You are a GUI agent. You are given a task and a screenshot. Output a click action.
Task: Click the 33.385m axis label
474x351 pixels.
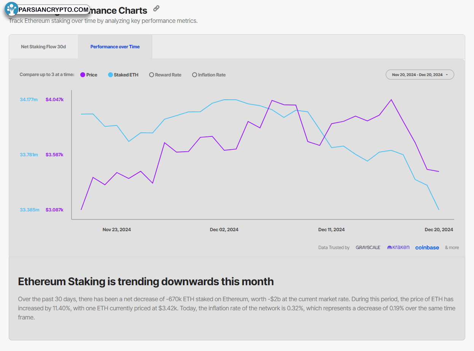pyautogui.click(x=29, y=210)
